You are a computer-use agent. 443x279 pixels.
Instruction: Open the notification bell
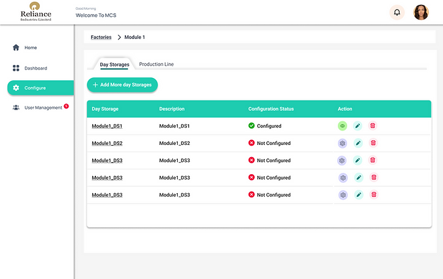397,12
